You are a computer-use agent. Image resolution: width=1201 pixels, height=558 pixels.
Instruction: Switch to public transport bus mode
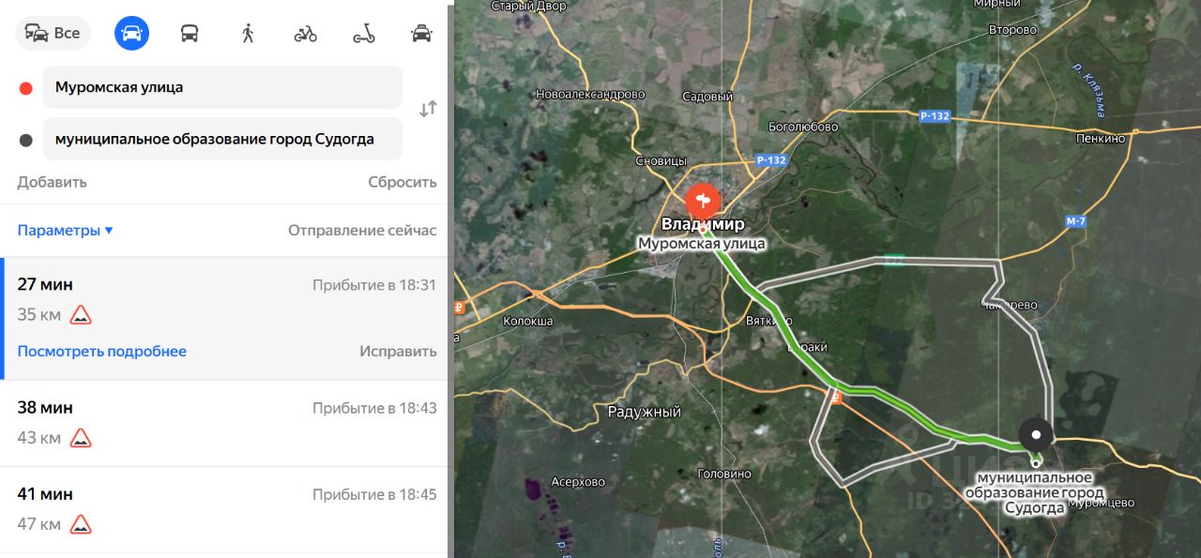click(190, 34)
